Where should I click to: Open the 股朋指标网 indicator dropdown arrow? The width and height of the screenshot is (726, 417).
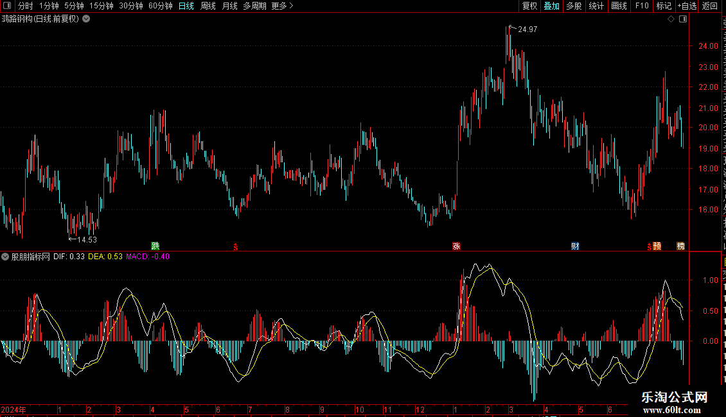(x=5, y=257)
